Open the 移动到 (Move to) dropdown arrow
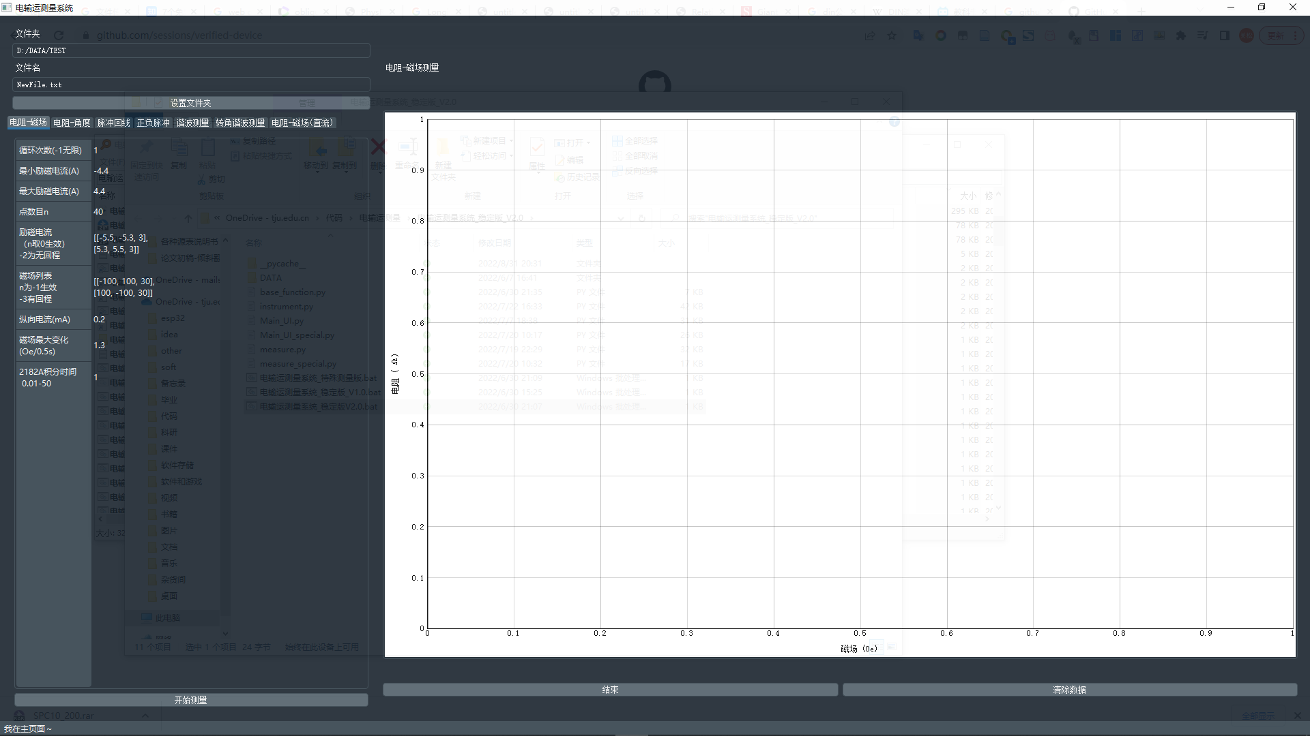Screen dimensions: 1310x736 tap(318, 172)
